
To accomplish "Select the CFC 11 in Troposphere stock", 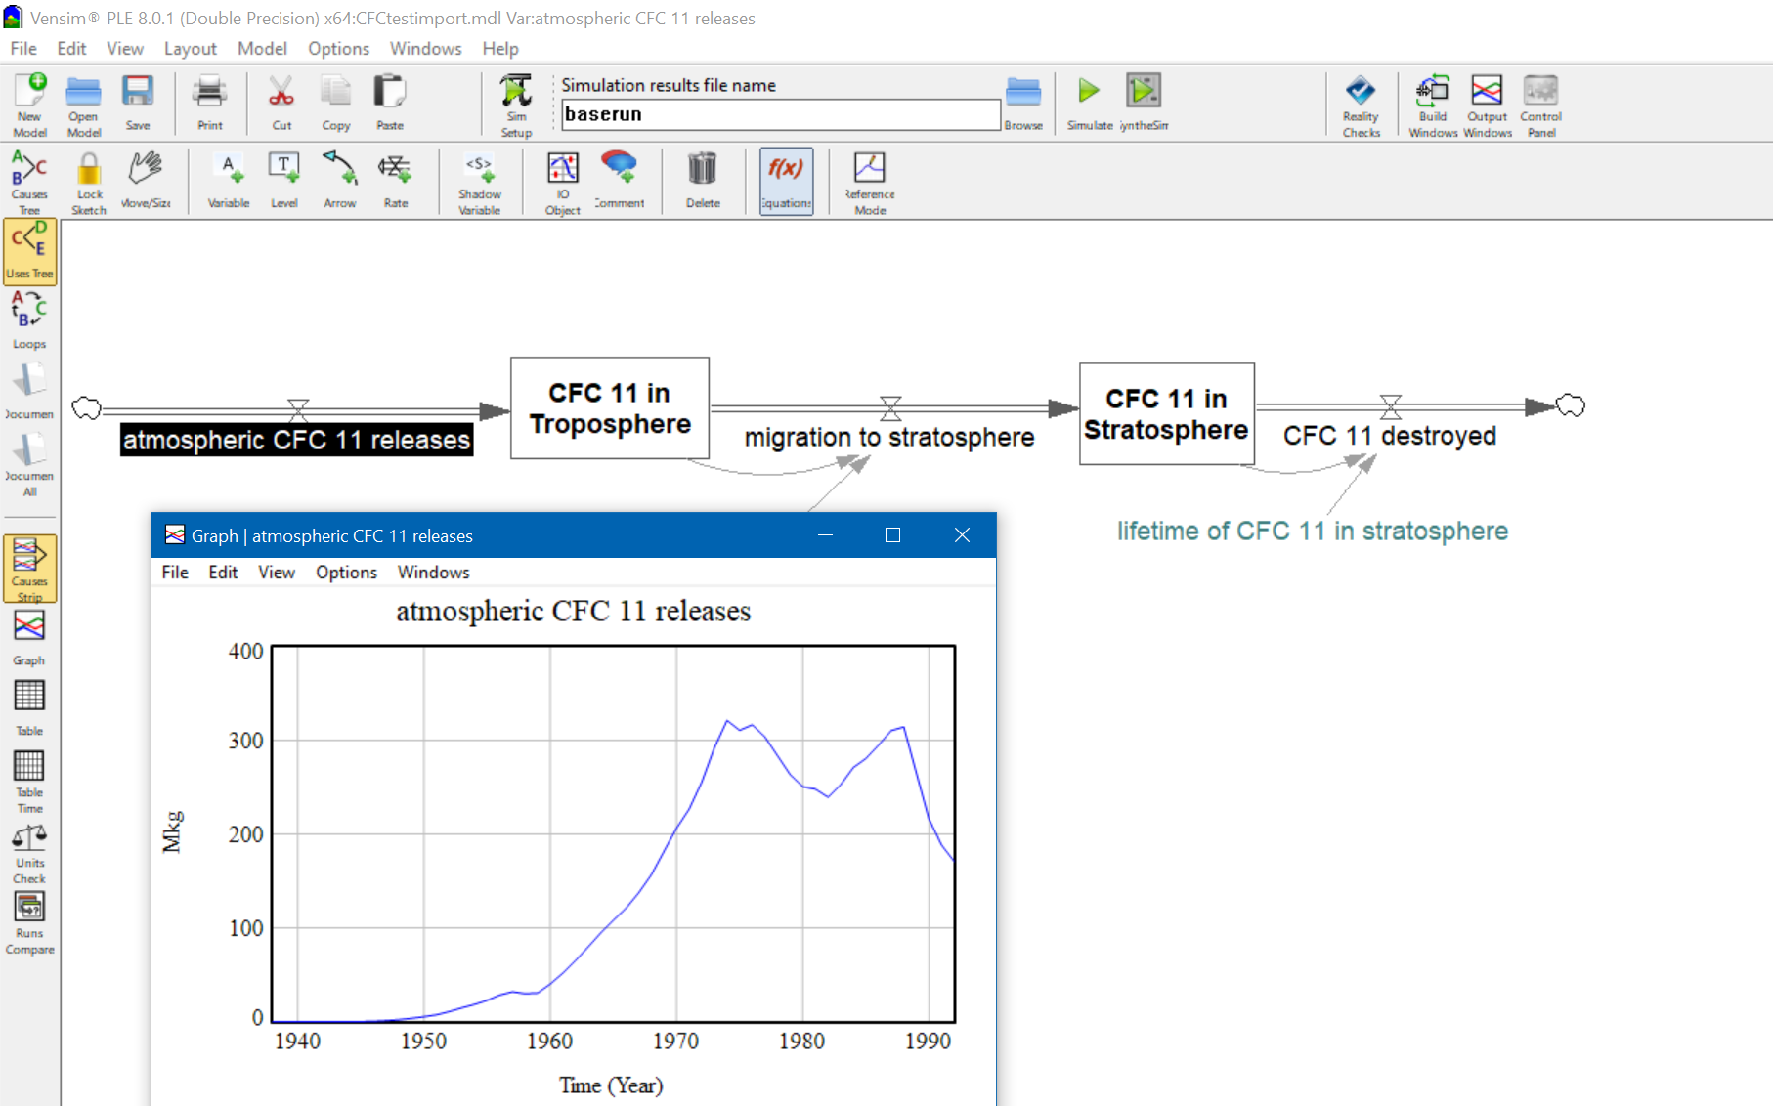I will click(x=610, y=407).
